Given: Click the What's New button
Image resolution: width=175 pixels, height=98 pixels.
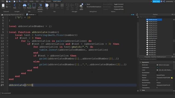Looking at the screenshot, I should point(156,1).
